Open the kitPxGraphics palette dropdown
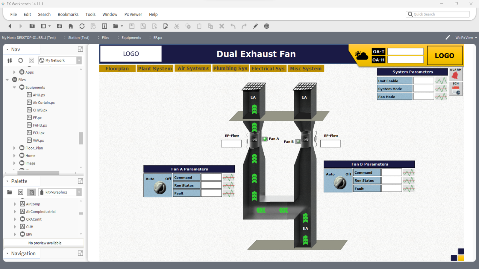479x269 pixels. click(x=79, y=192)
